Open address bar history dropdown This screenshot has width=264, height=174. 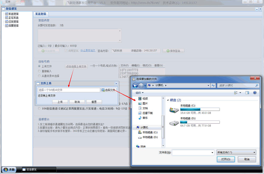(x=208, y=85)
